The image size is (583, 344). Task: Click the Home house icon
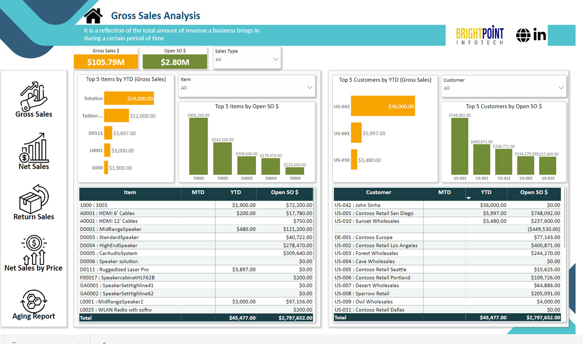coord(93,16)
